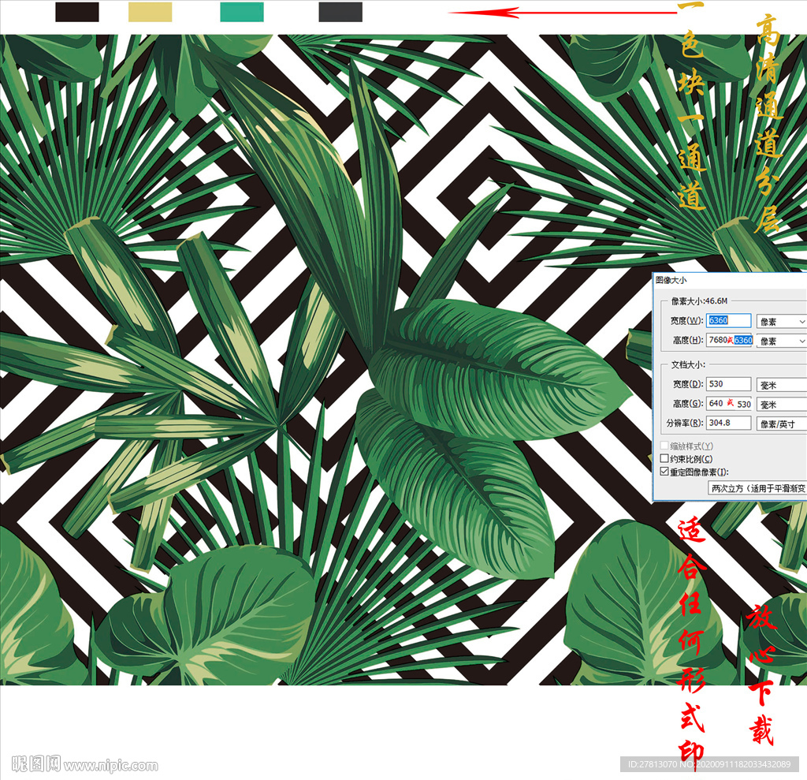Uncheck the 重定图像像素(I) resample checkbox

664,472
